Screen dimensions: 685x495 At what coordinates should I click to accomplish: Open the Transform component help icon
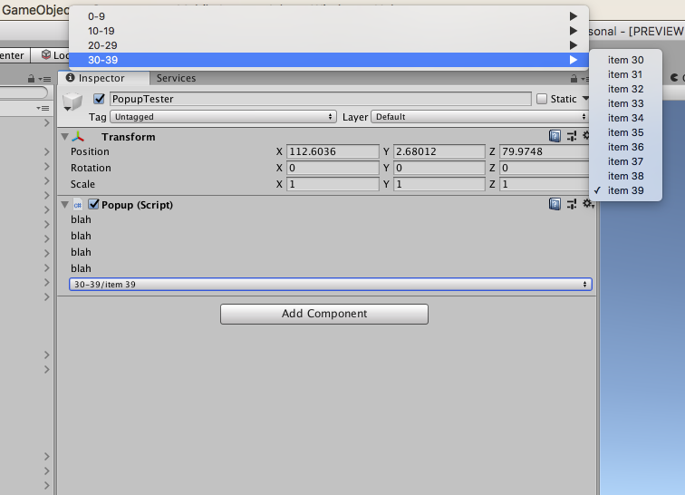555,137
